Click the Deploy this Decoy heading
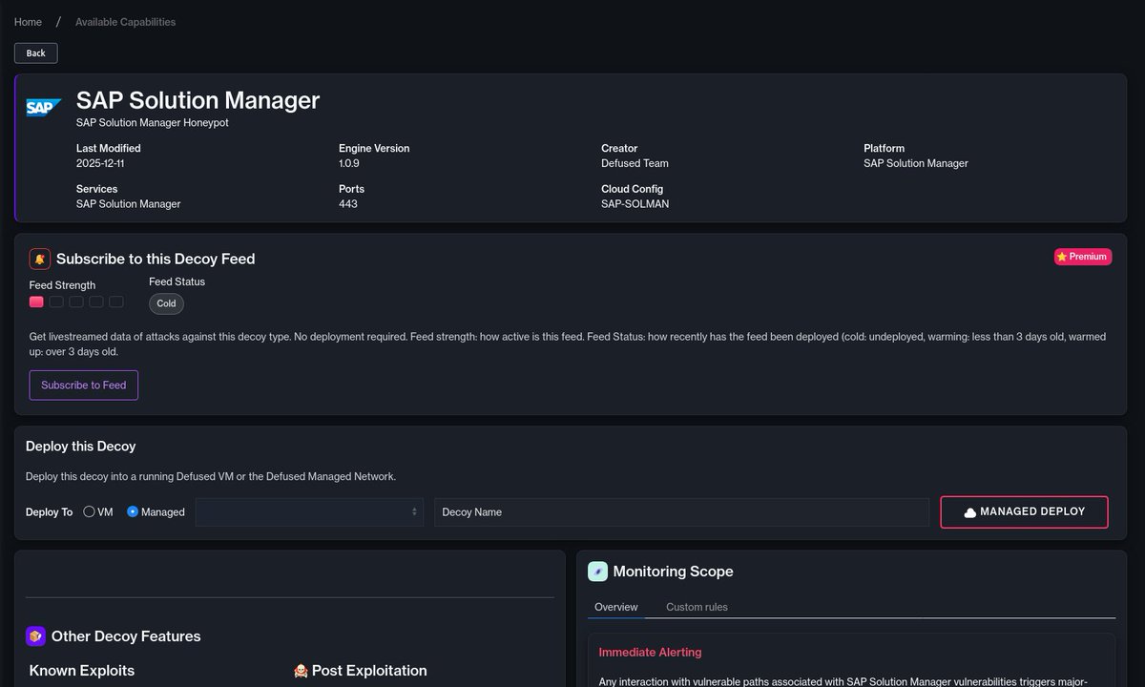Image resolution: width=1145 pixels, height=687 pixels. pos(81,447)
